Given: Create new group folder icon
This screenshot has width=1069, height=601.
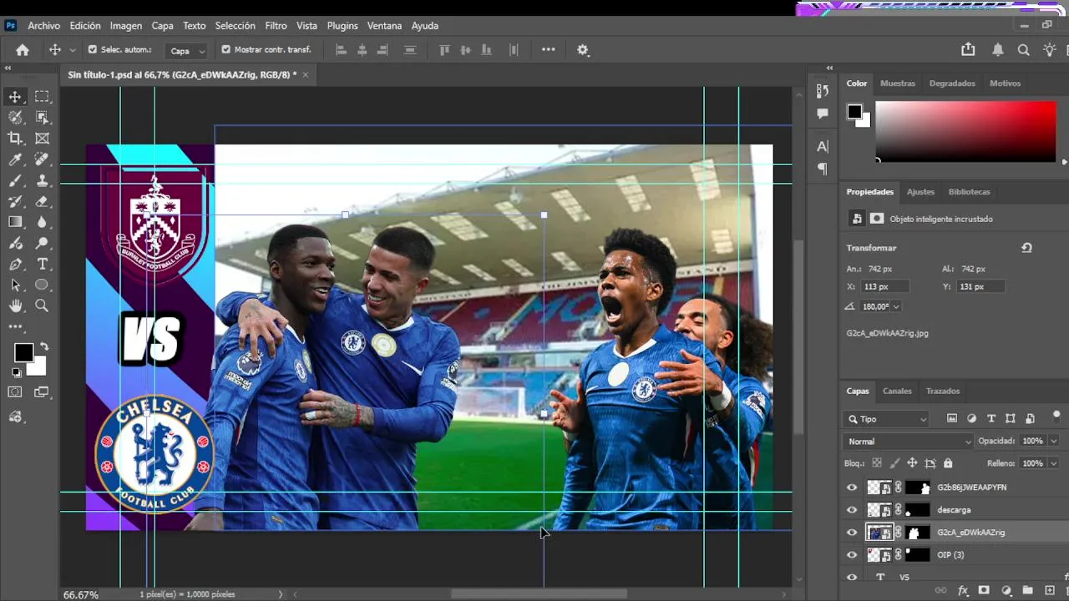Looking at the screenshot, I should [x=1027, y=590].
